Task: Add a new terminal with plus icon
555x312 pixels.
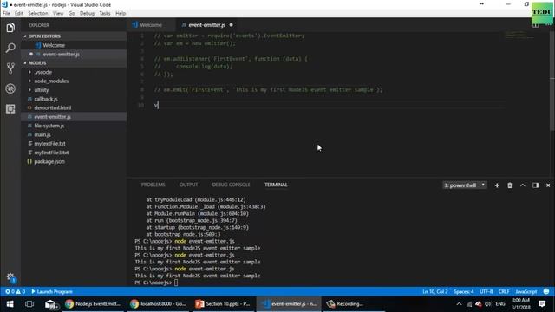Action: (x=497, y=185)
